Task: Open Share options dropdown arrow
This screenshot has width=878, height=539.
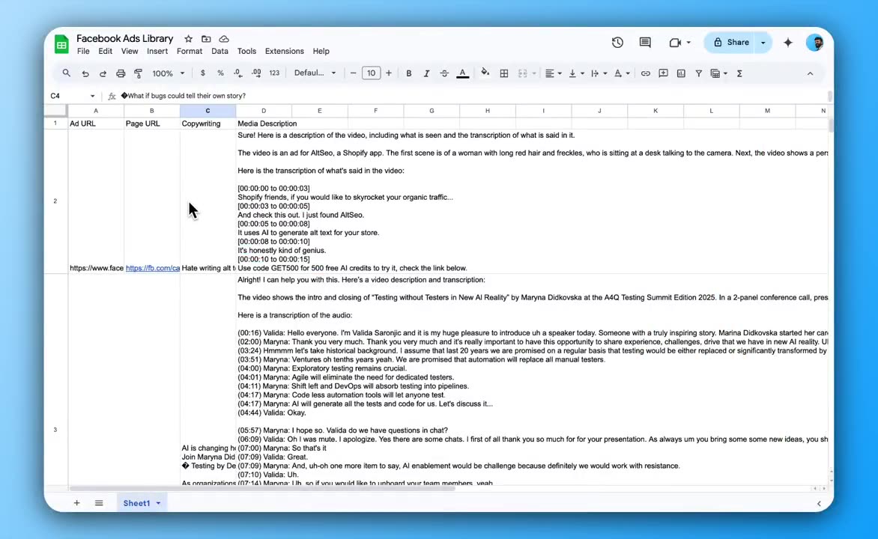Action: point(763,43)
